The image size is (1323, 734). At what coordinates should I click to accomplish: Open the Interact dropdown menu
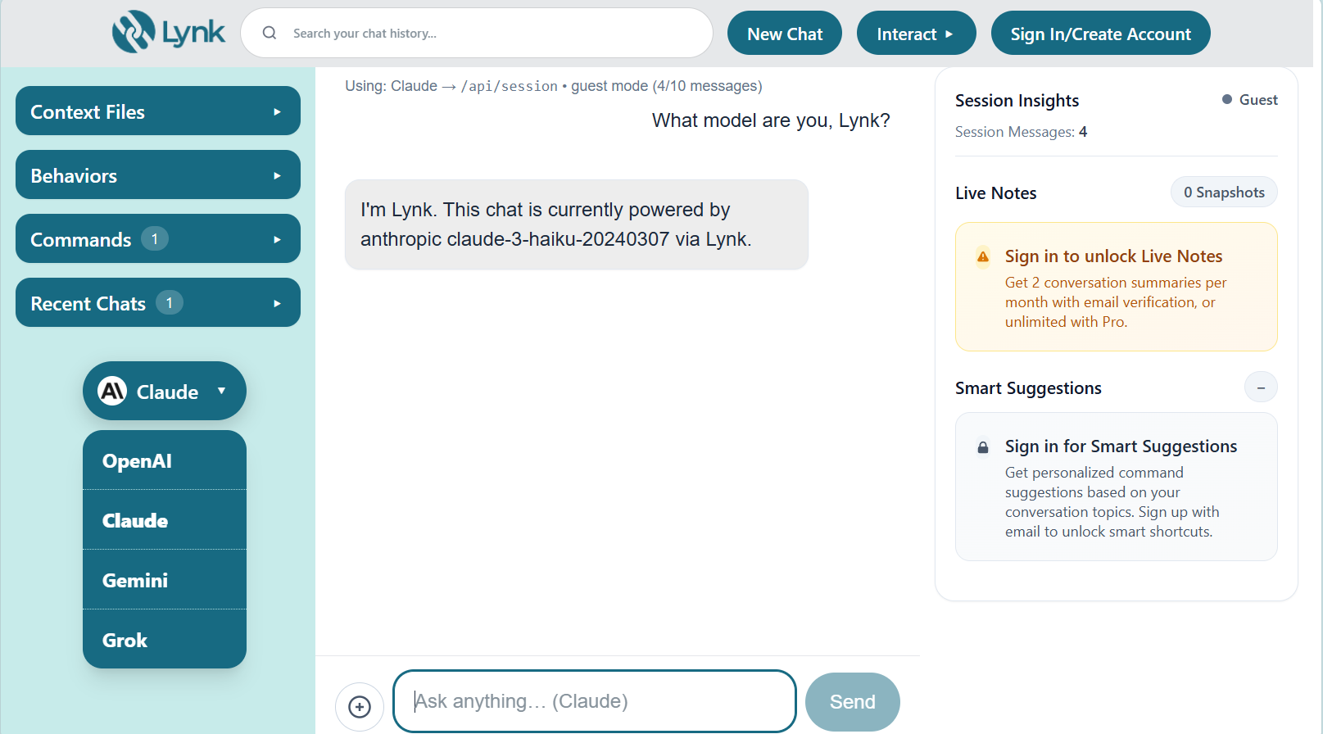click(916, 33)
